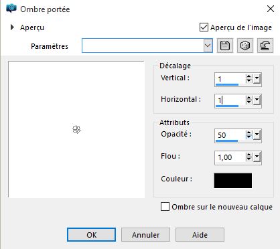The height and width of the screenshot is (249, 280).
Task: Increase the Opacité value with up arrow
Action: point(249,133)
